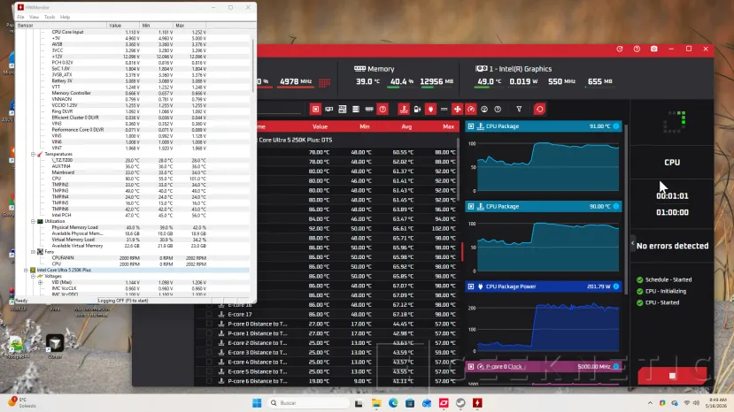Open the Tools menu in HWMonitor

[x=50, y=17]
